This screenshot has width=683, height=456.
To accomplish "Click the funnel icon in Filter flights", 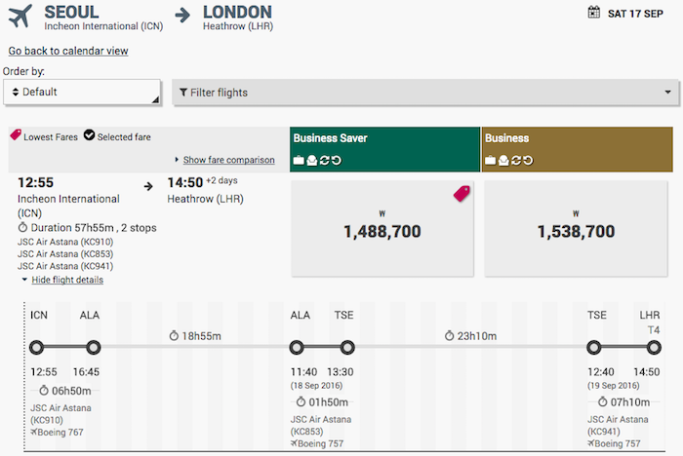I will [x=183, y=93].
